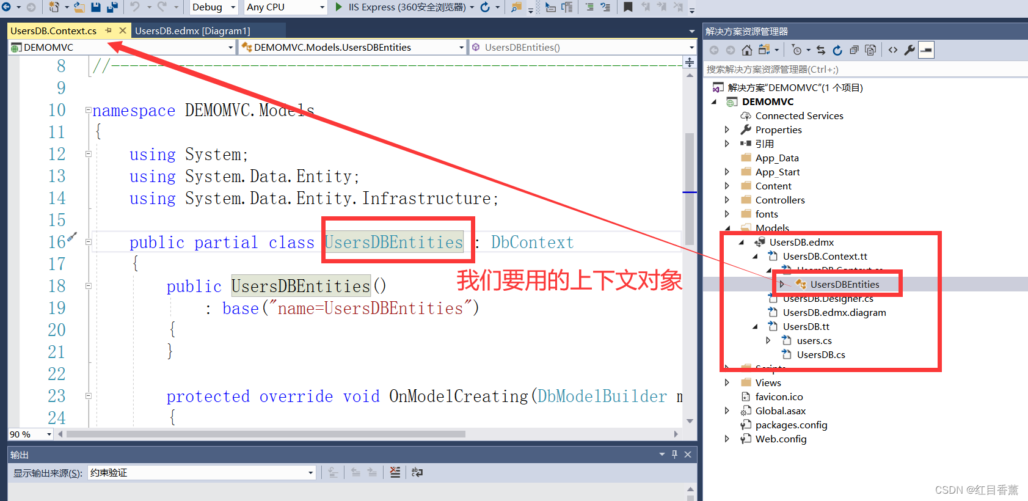Click the Switch Views icon in Solution Explorer

coord(764,50)
